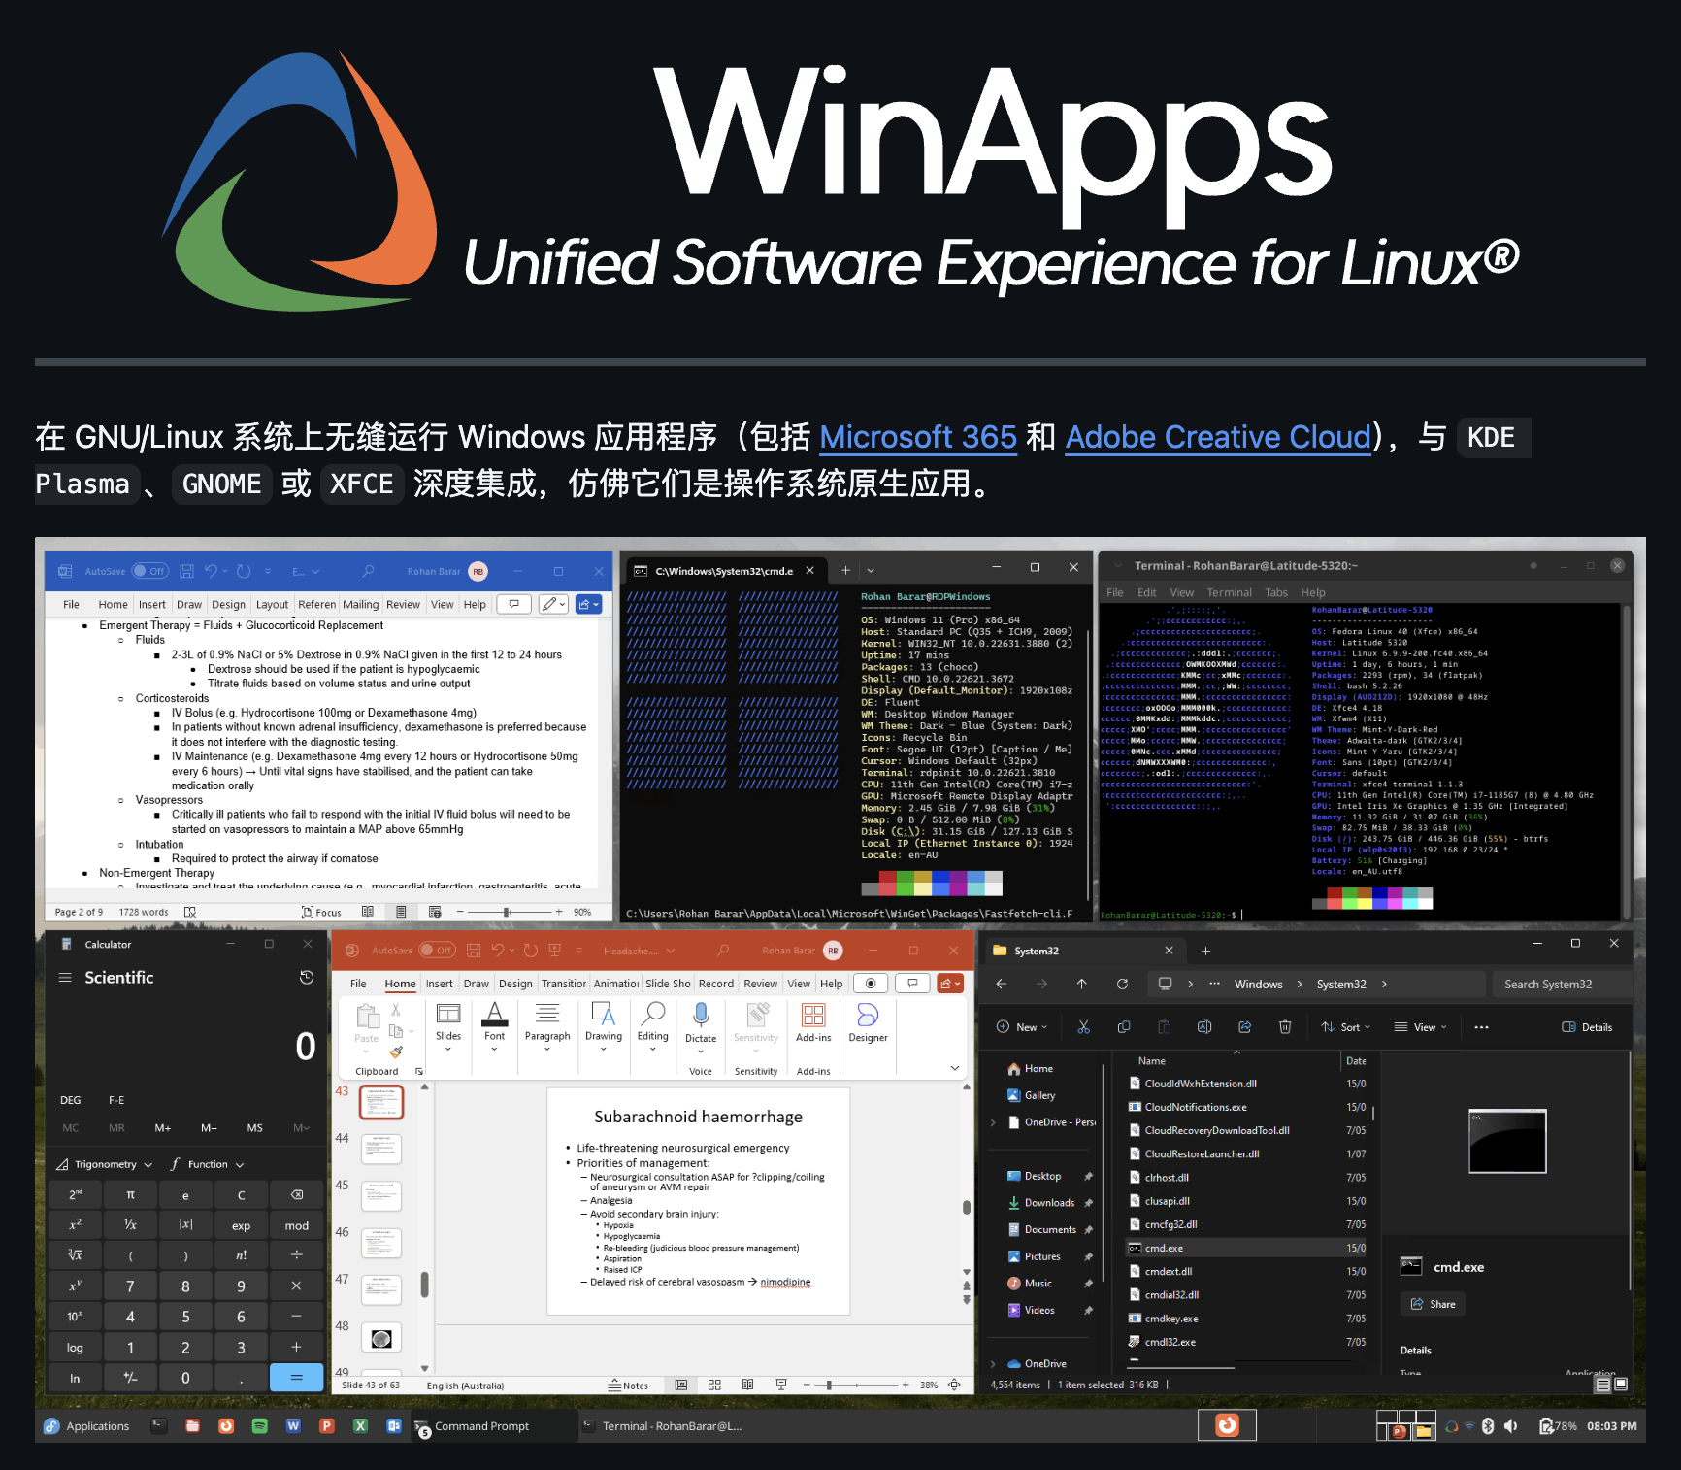Open the Microsoft 365 link
Screen dimensions: 1681x1470
(916, 437)
